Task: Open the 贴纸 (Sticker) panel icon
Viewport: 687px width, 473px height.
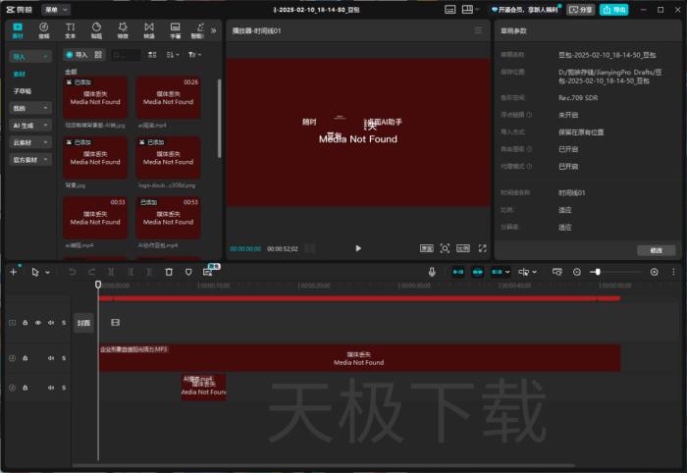Action: (96, 30)
